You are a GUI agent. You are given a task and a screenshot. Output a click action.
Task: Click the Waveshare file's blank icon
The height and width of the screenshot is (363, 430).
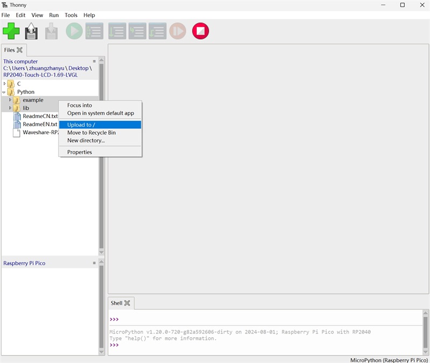click(17, 133)
